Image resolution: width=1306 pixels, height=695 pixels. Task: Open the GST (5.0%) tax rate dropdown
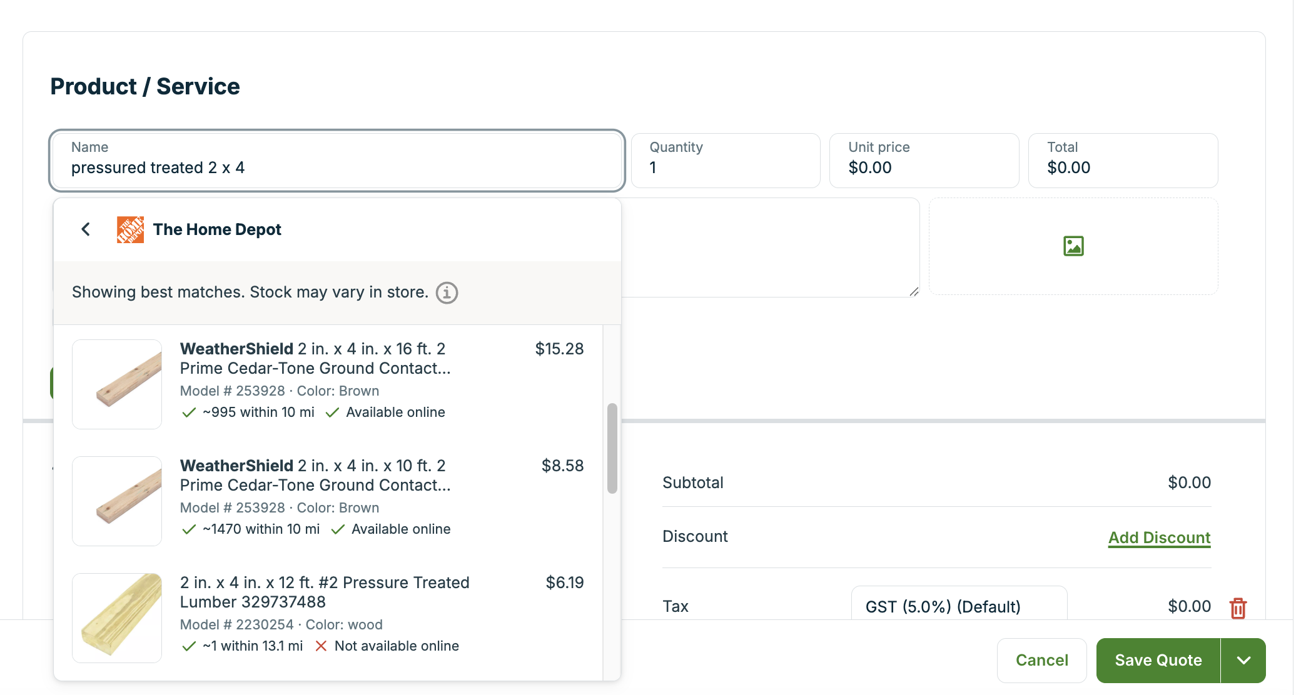pyautogui.click(x=958, y=606)
